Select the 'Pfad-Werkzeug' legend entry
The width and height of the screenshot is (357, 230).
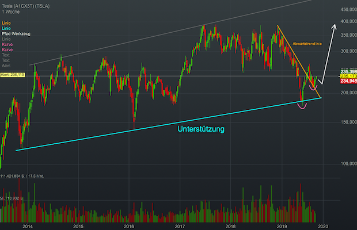click(x=16, y=33)
